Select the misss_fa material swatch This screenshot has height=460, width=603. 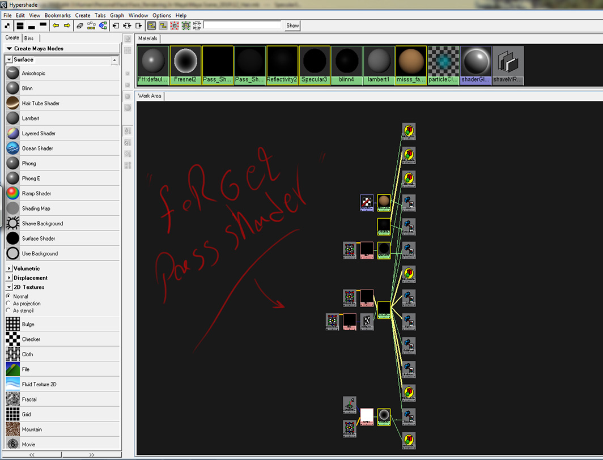click(x=411, y=65)
